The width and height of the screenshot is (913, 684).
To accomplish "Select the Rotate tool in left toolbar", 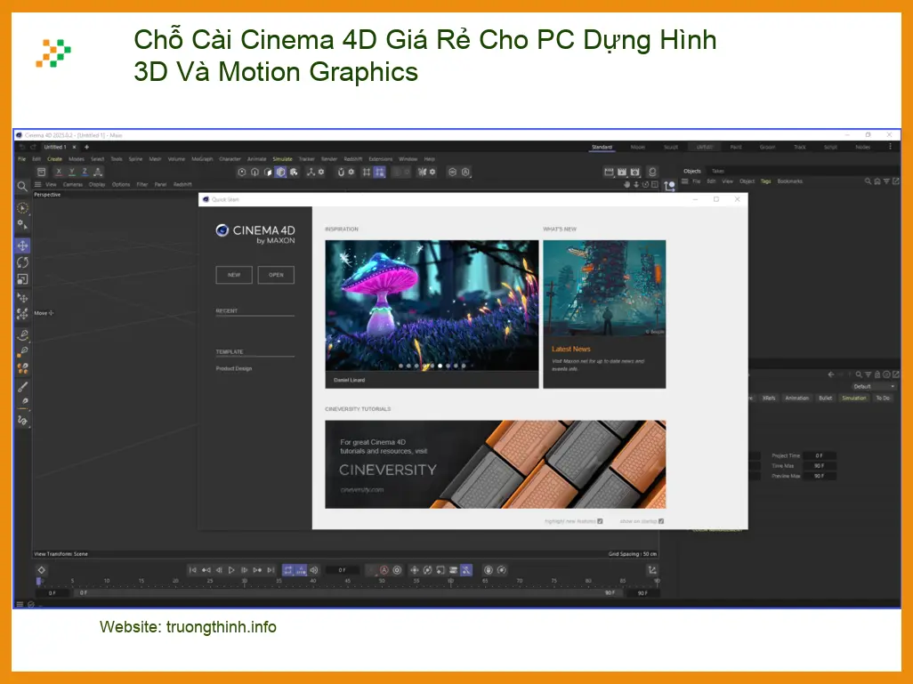I will [x=22, y=262].
